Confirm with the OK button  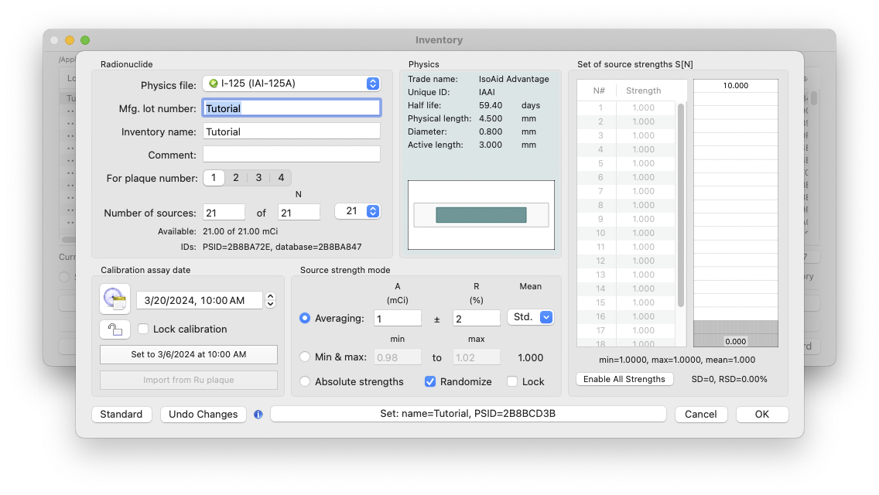point(762,415)
